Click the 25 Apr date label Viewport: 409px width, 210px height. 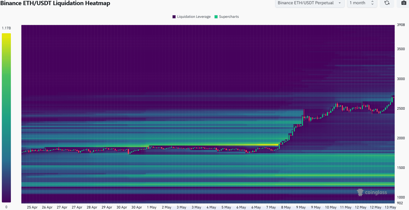pyautogui.click(x=32, y=207)
